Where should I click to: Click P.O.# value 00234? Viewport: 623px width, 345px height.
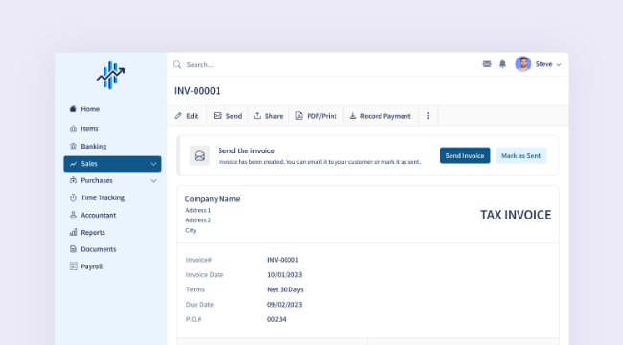pyautogui.click(x=277, y=319)
